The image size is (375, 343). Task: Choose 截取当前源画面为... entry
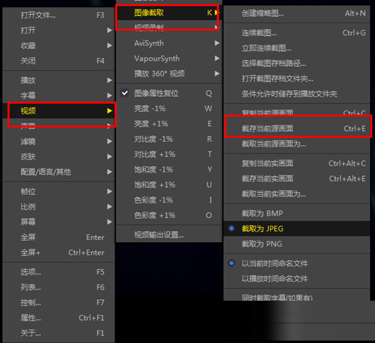[297, 144]
